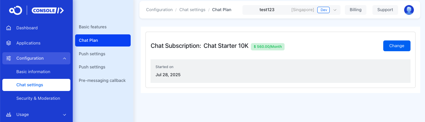Image resolution: width=425 pixels, height=122 pixels.
Task: Open the test123 app selector dropdown
Action: (x=291, y=10)
